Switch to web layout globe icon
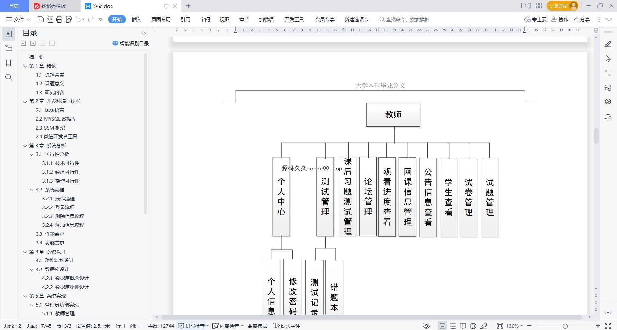This screenshot has width=617, height=330. click(x=473, y=326)
